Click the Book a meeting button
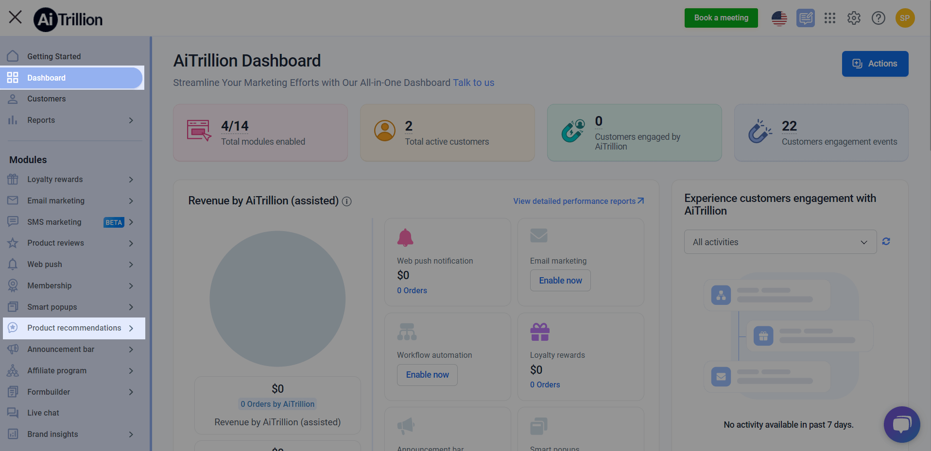Screen dimensions: 931x451 point(721,18)
